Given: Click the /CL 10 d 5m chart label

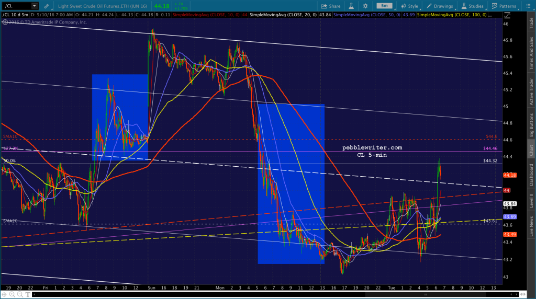Looking at the screenshot, I should coord(15,15).
